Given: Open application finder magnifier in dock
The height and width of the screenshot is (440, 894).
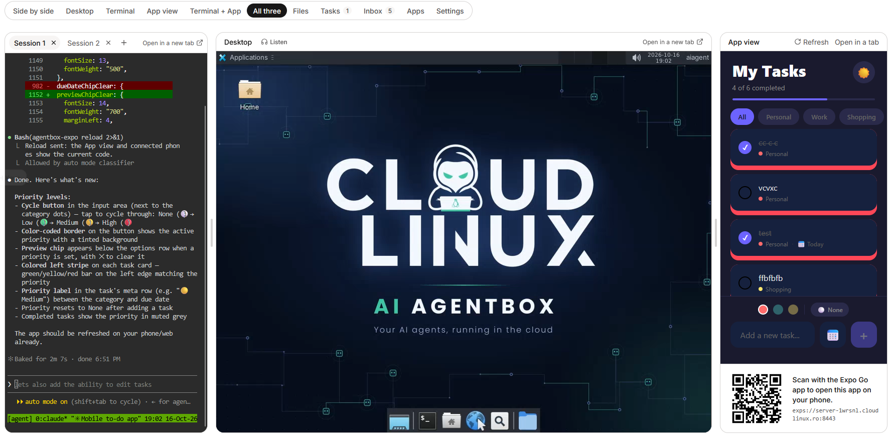Looking at the screenshot, I should pyautogui.click(x=500, y=421).
